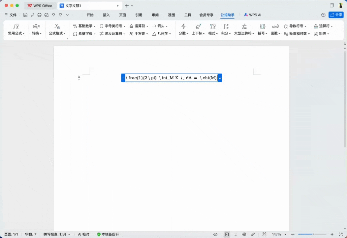
Task: Expand the 箭头 arrows symbol dropdown
Action: pos(160,26)
